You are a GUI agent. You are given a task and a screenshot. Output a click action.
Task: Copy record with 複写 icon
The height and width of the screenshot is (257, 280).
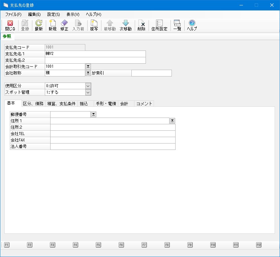[x=94, y=26]
